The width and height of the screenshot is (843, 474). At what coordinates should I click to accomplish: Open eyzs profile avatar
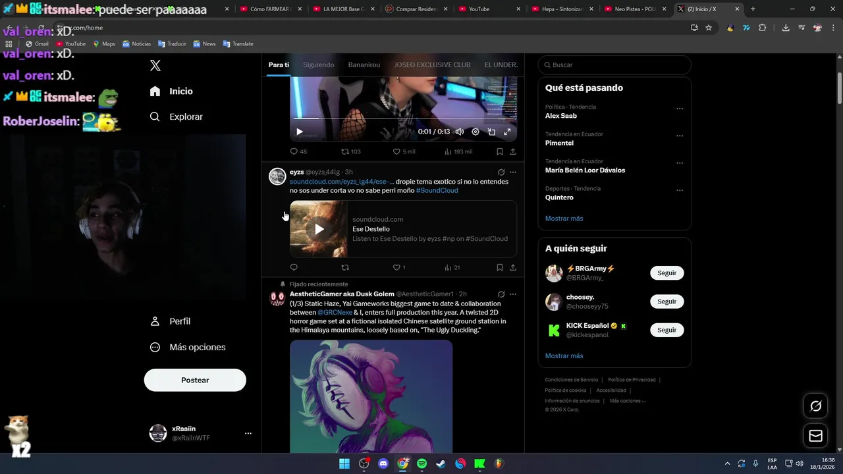277,176
